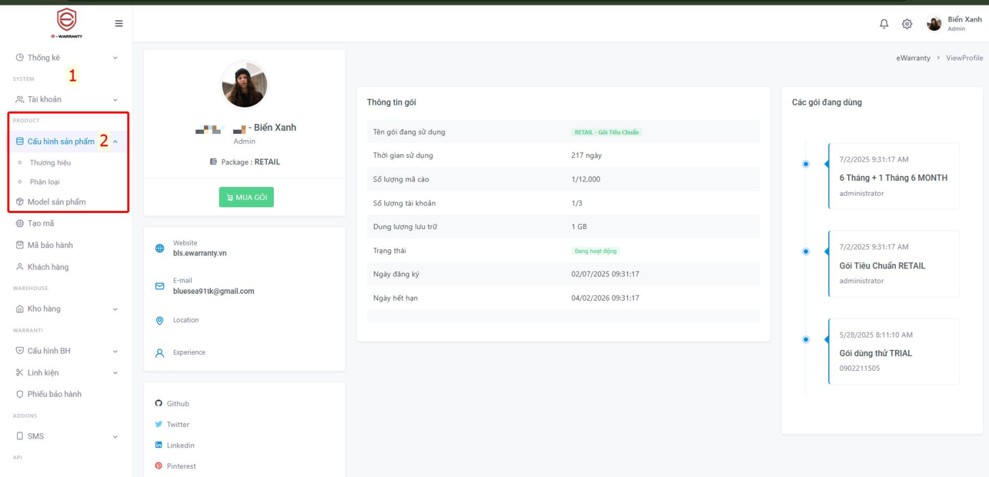Open the Thương hiệu submenu item

coord(50,163)
